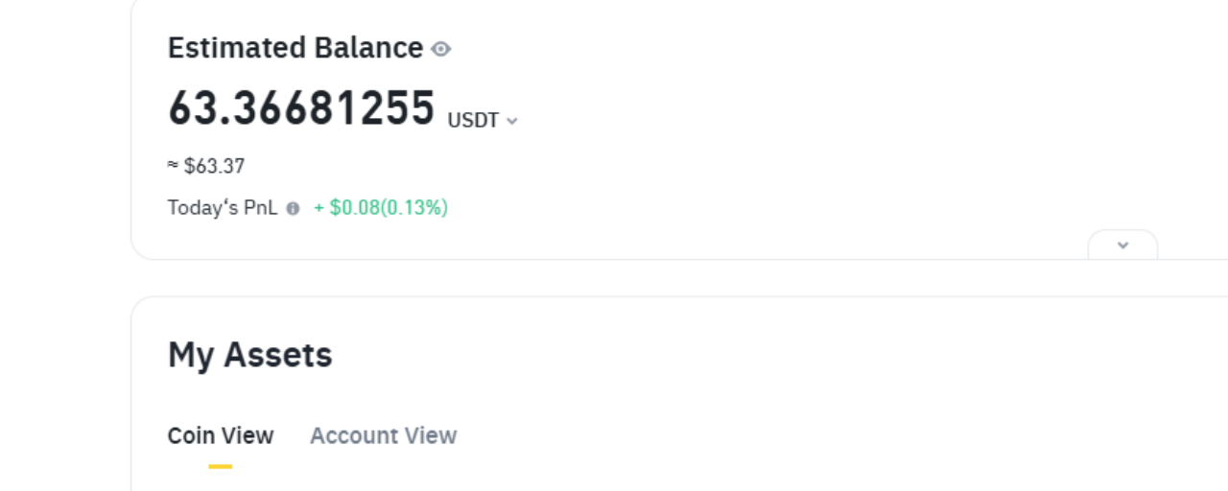Click the (0.13%) PnL percentage
This screenshot has width=1228, height=491.
click(414, 207)
